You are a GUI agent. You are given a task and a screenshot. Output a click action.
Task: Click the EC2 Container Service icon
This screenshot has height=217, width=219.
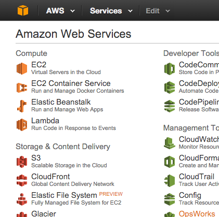click(x=22, y=88)
